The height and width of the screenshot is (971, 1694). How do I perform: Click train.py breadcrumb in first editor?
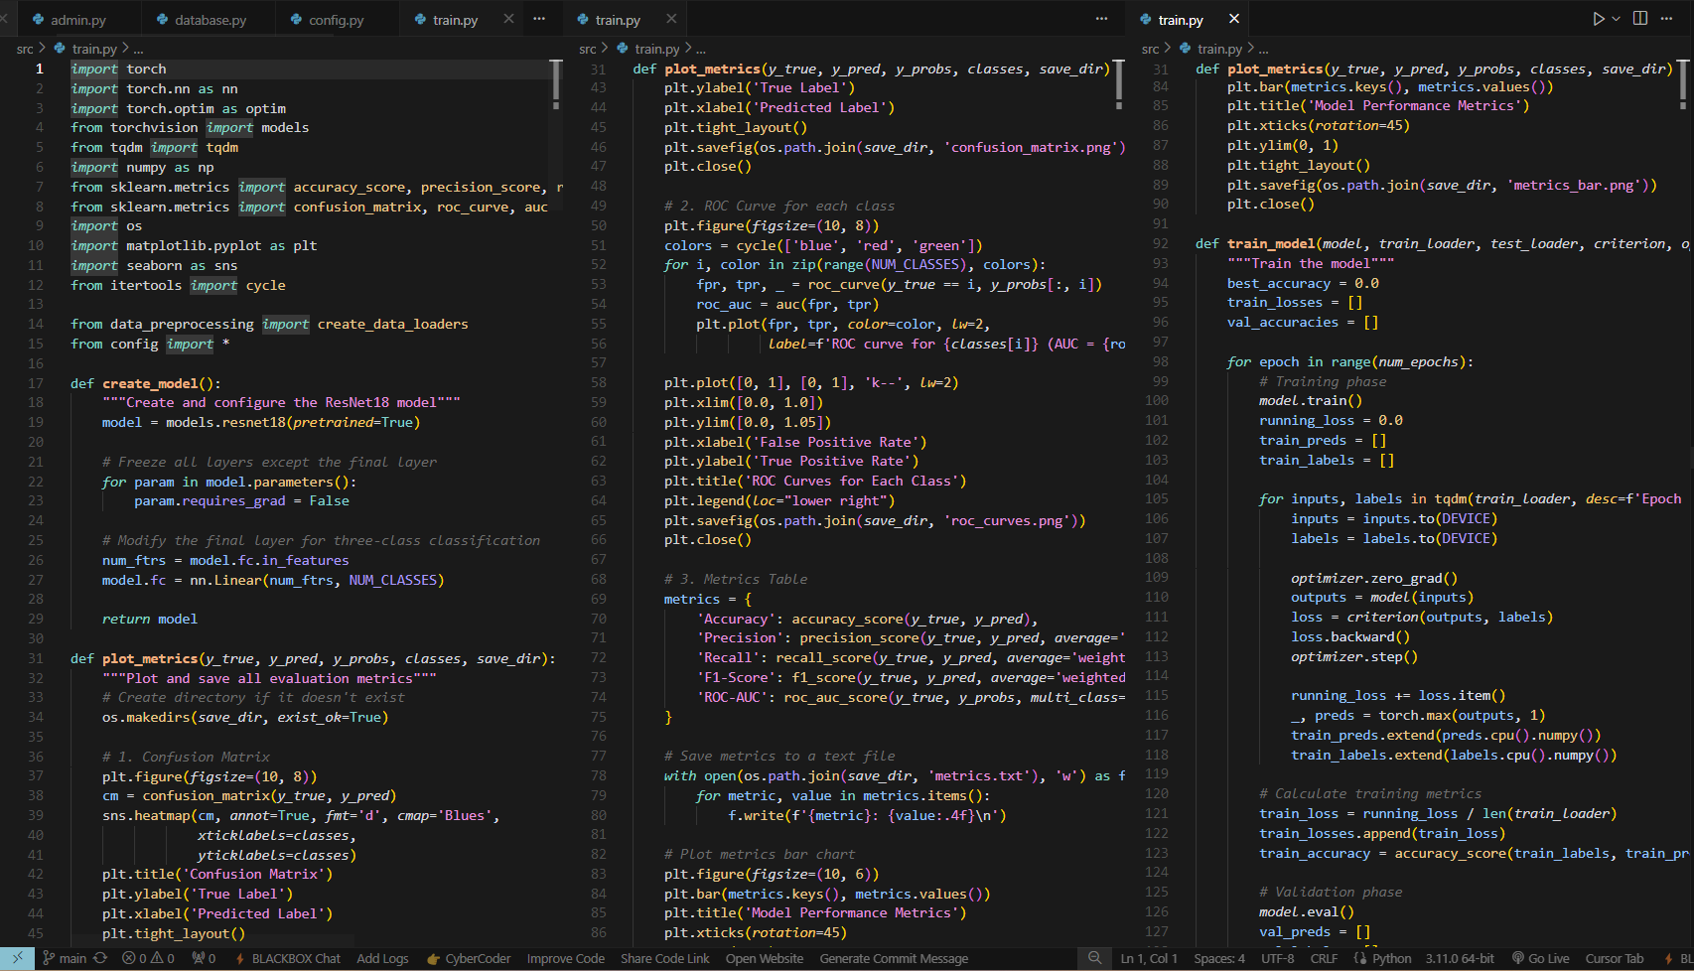tap(93, 49)
